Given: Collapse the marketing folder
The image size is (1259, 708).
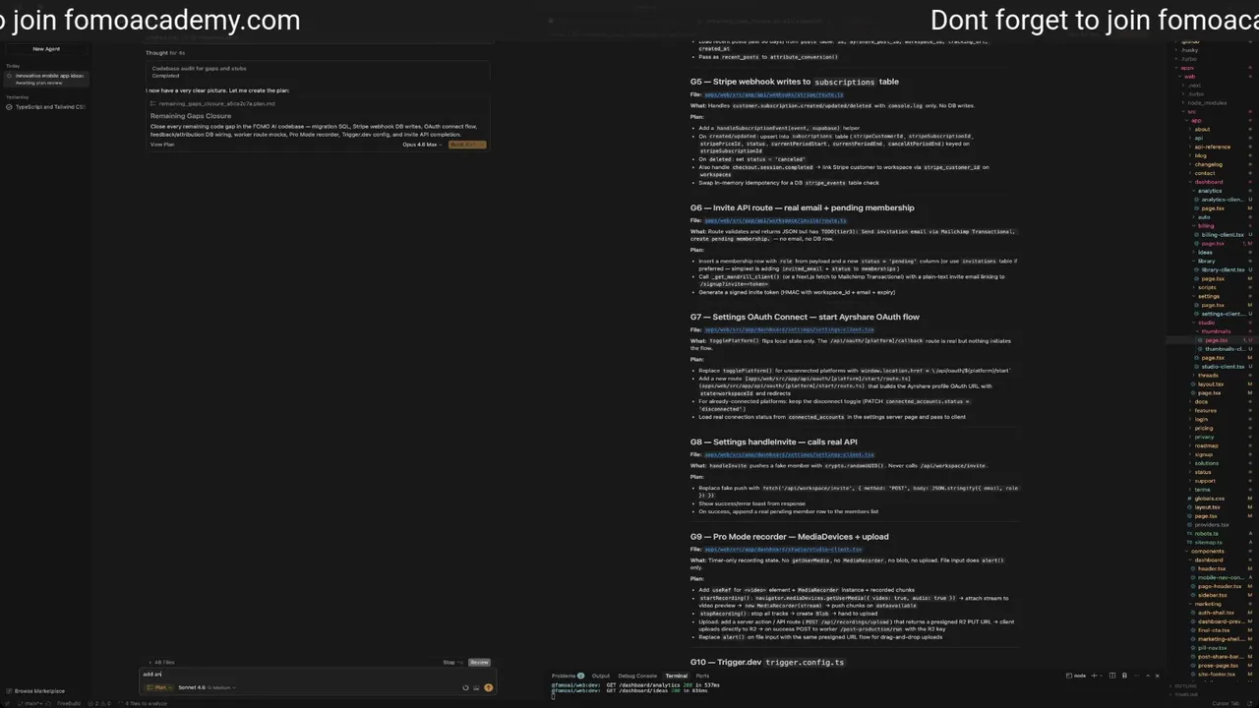Looking at the screenshot, I should pyautogui.click(x=1206, y=604).
